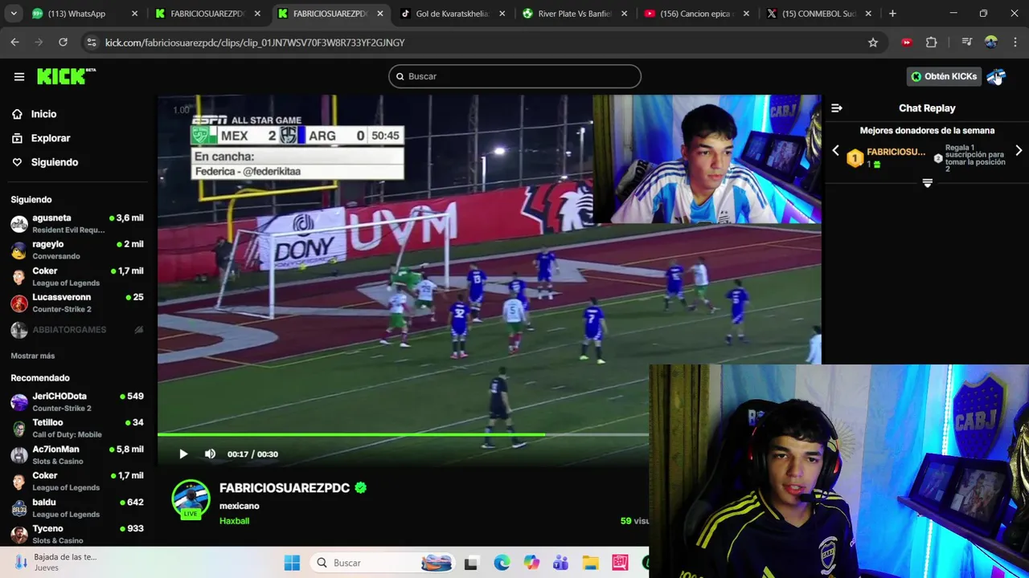The image size is (1029, 578).
Task: Switch to CONMEBOL Sud X tab
Action: tap(818, 14)
